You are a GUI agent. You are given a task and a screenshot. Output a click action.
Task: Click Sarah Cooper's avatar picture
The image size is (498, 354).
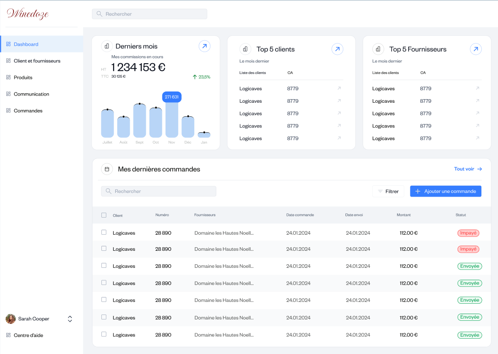(x=10, y=319)
